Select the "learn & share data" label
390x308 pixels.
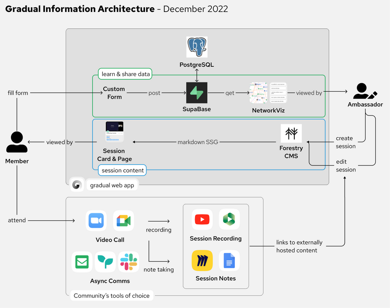pyautogui.click(x=125, y=74)
